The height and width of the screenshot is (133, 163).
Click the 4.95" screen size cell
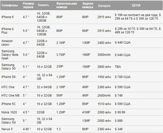(27, 129)
